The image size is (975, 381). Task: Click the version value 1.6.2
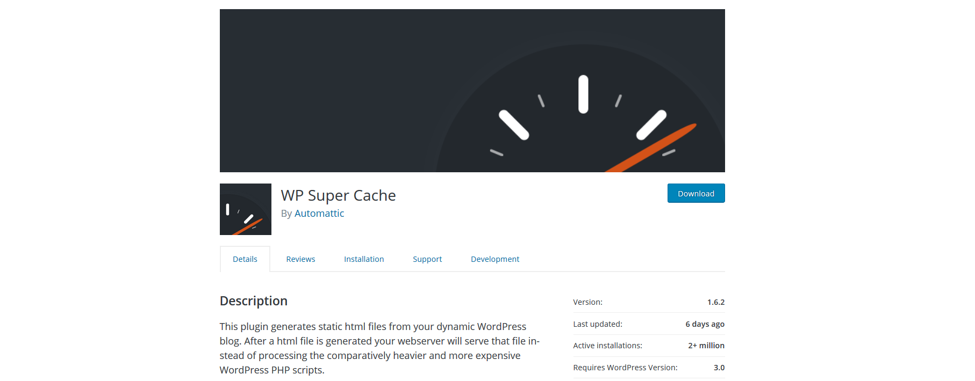[x=716, y=302]
